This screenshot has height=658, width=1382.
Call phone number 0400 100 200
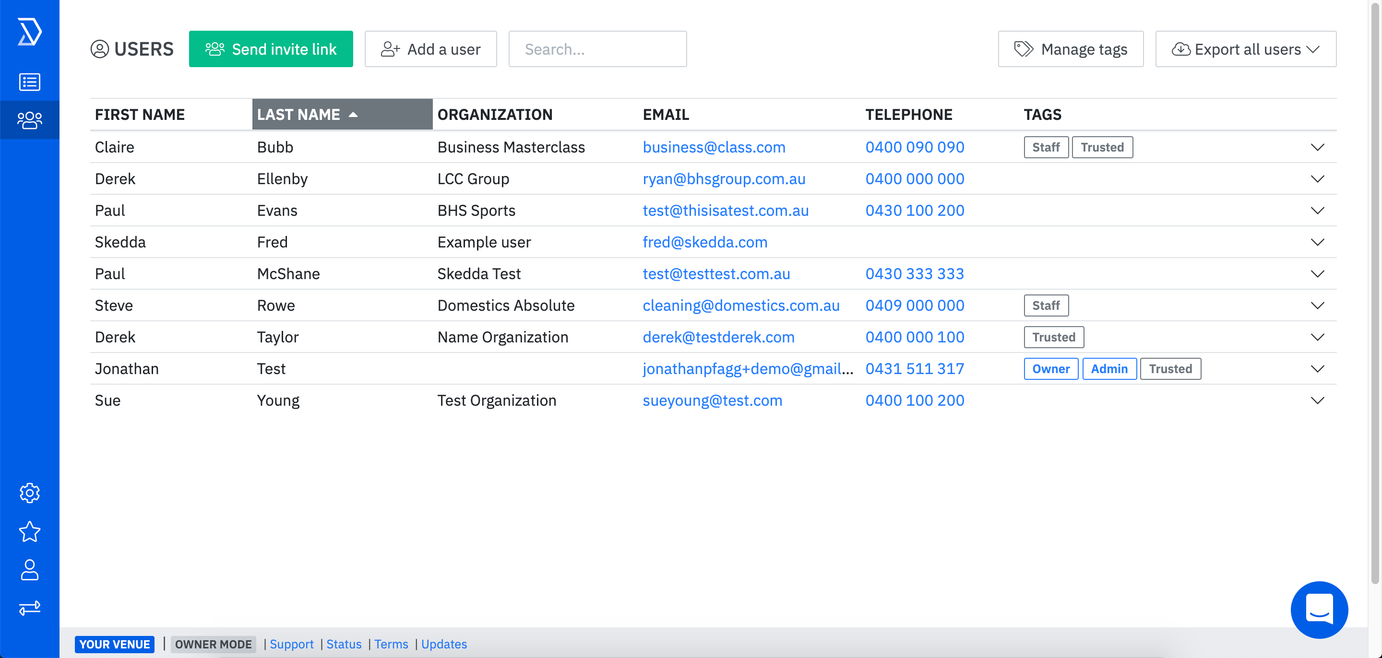(x=915, y=400)
